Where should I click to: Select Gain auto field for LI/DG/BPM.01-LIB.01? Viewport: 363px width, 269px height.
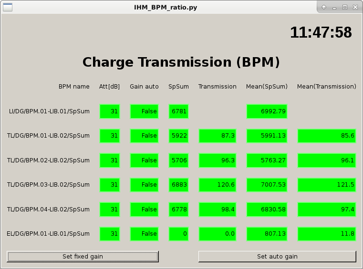pos(144,111)
